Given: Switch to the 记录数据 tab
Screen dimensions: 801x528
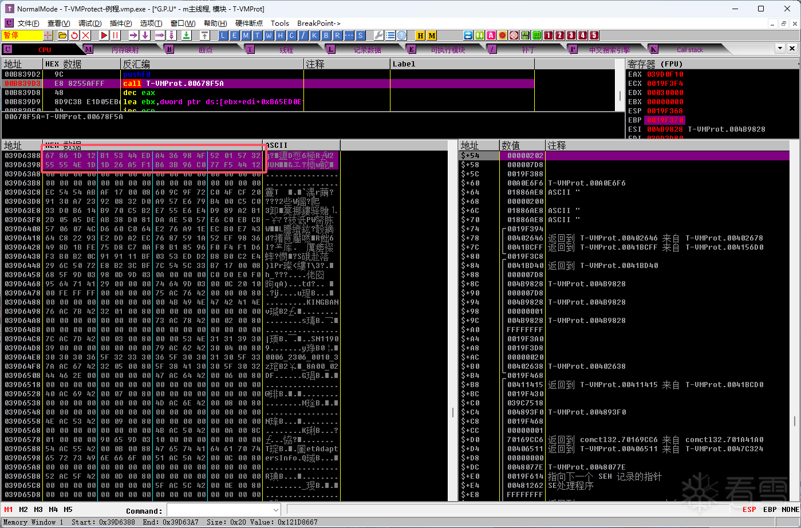Looking at the screenshot, I should (367, 50).
